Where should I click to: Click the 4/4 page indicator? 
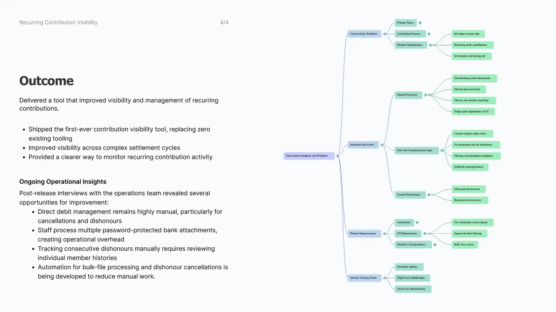(224, 22)
